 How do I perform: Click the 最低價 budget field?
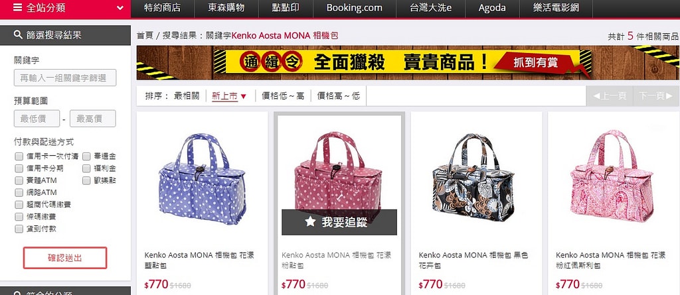(x=37, y=119)
